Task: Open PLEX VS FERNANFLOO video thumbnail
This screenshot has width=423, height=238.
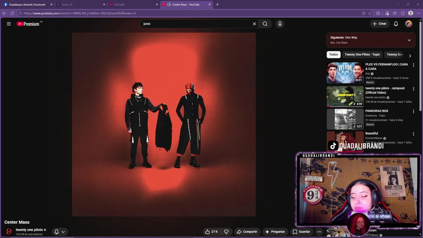Action: [345, 73]
